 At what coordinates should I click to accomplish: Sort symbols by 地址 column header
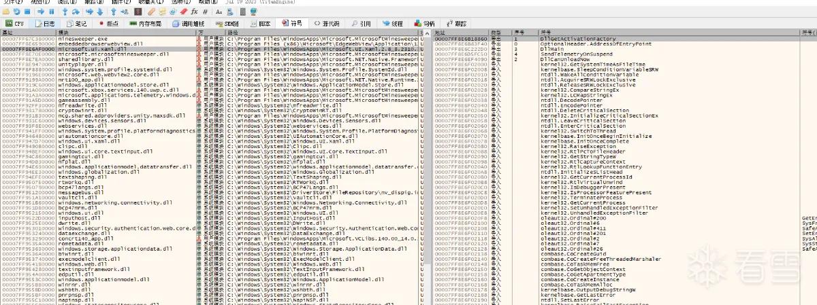click(461, 33)
